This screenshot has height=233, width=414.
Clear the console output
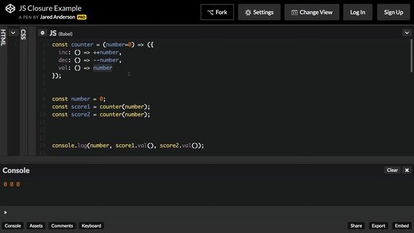[392, 170]
